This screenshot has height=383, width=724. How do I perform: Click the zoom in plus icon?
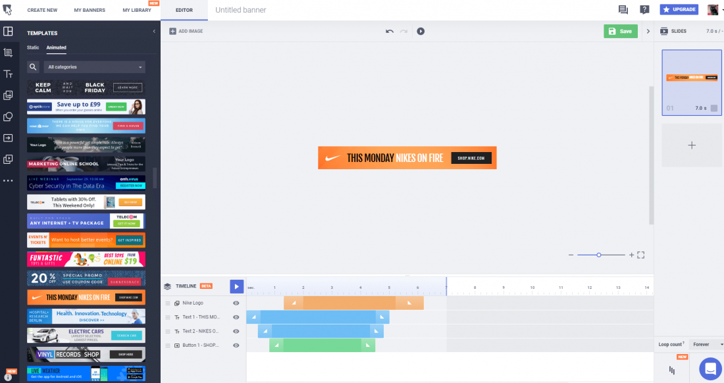pyautogui.click(x=631, y=255)
